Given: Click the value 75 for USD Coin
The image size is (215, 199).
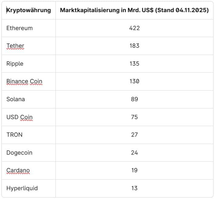Looking at the screenshot, I should pos(134,117).
